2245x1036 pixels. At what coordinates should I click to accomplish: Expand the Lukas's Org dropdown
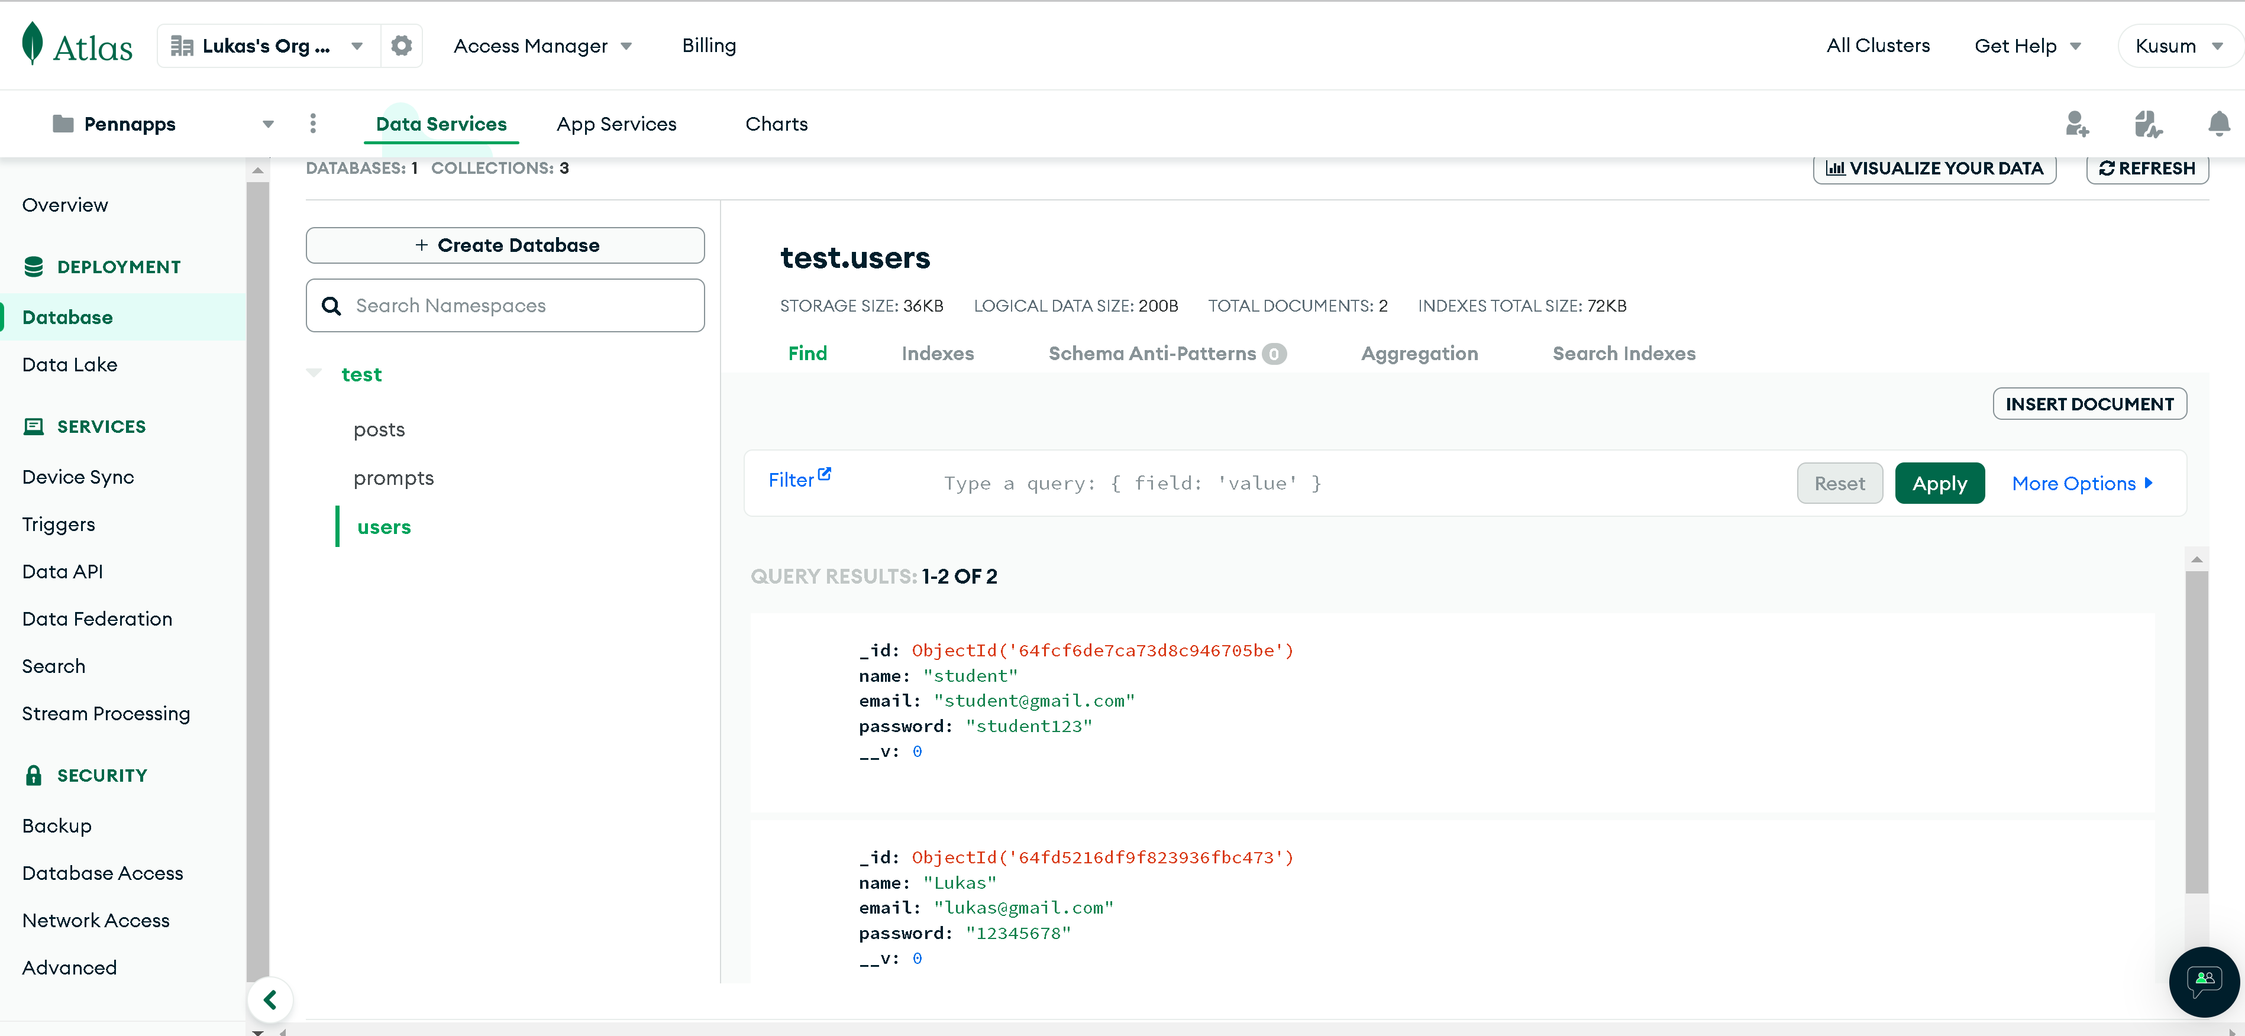click(x=357, y=46)
